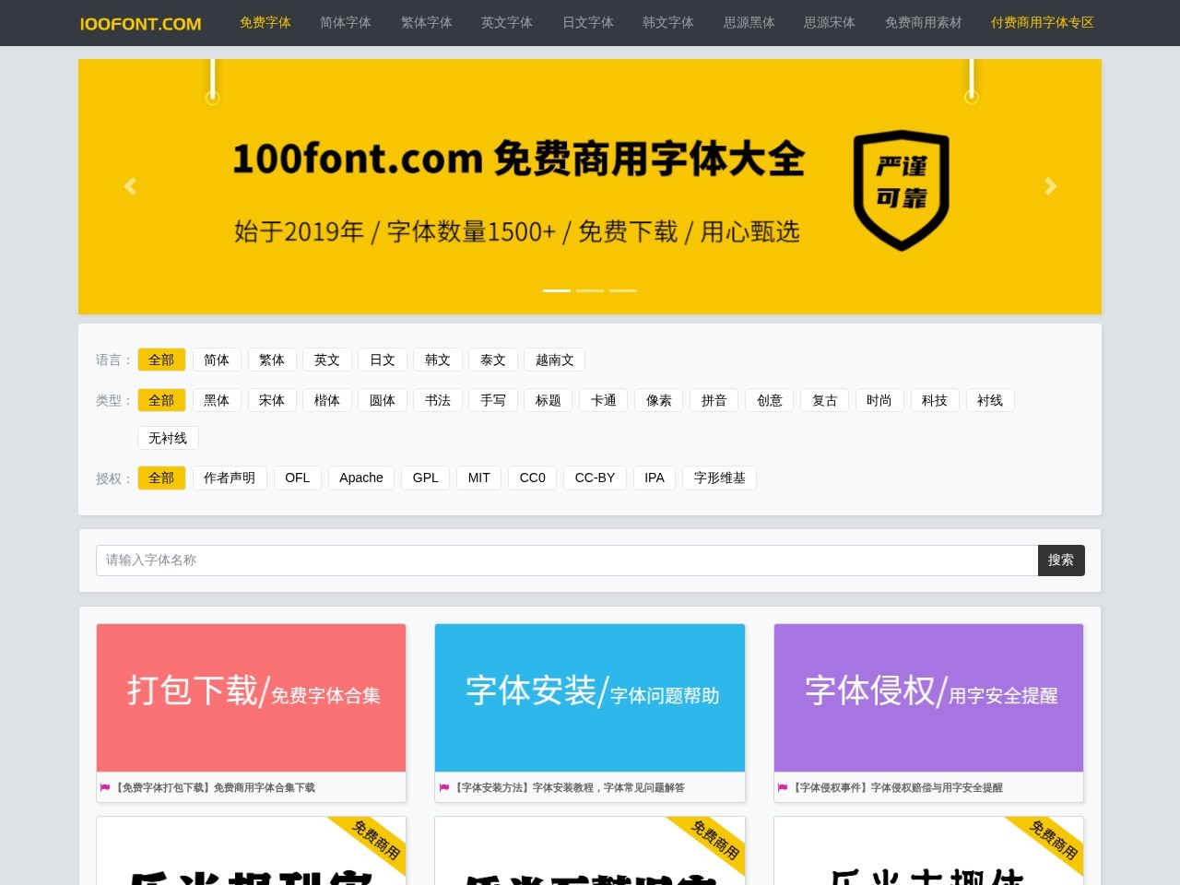Open the 打包下载 red card thumbnail
1180x885 pixels.
tap(251, 698)
